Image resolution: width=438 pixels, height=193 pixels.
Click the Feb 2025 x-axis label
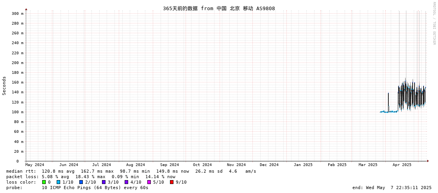pyautogui.click(x=337, y=165)
